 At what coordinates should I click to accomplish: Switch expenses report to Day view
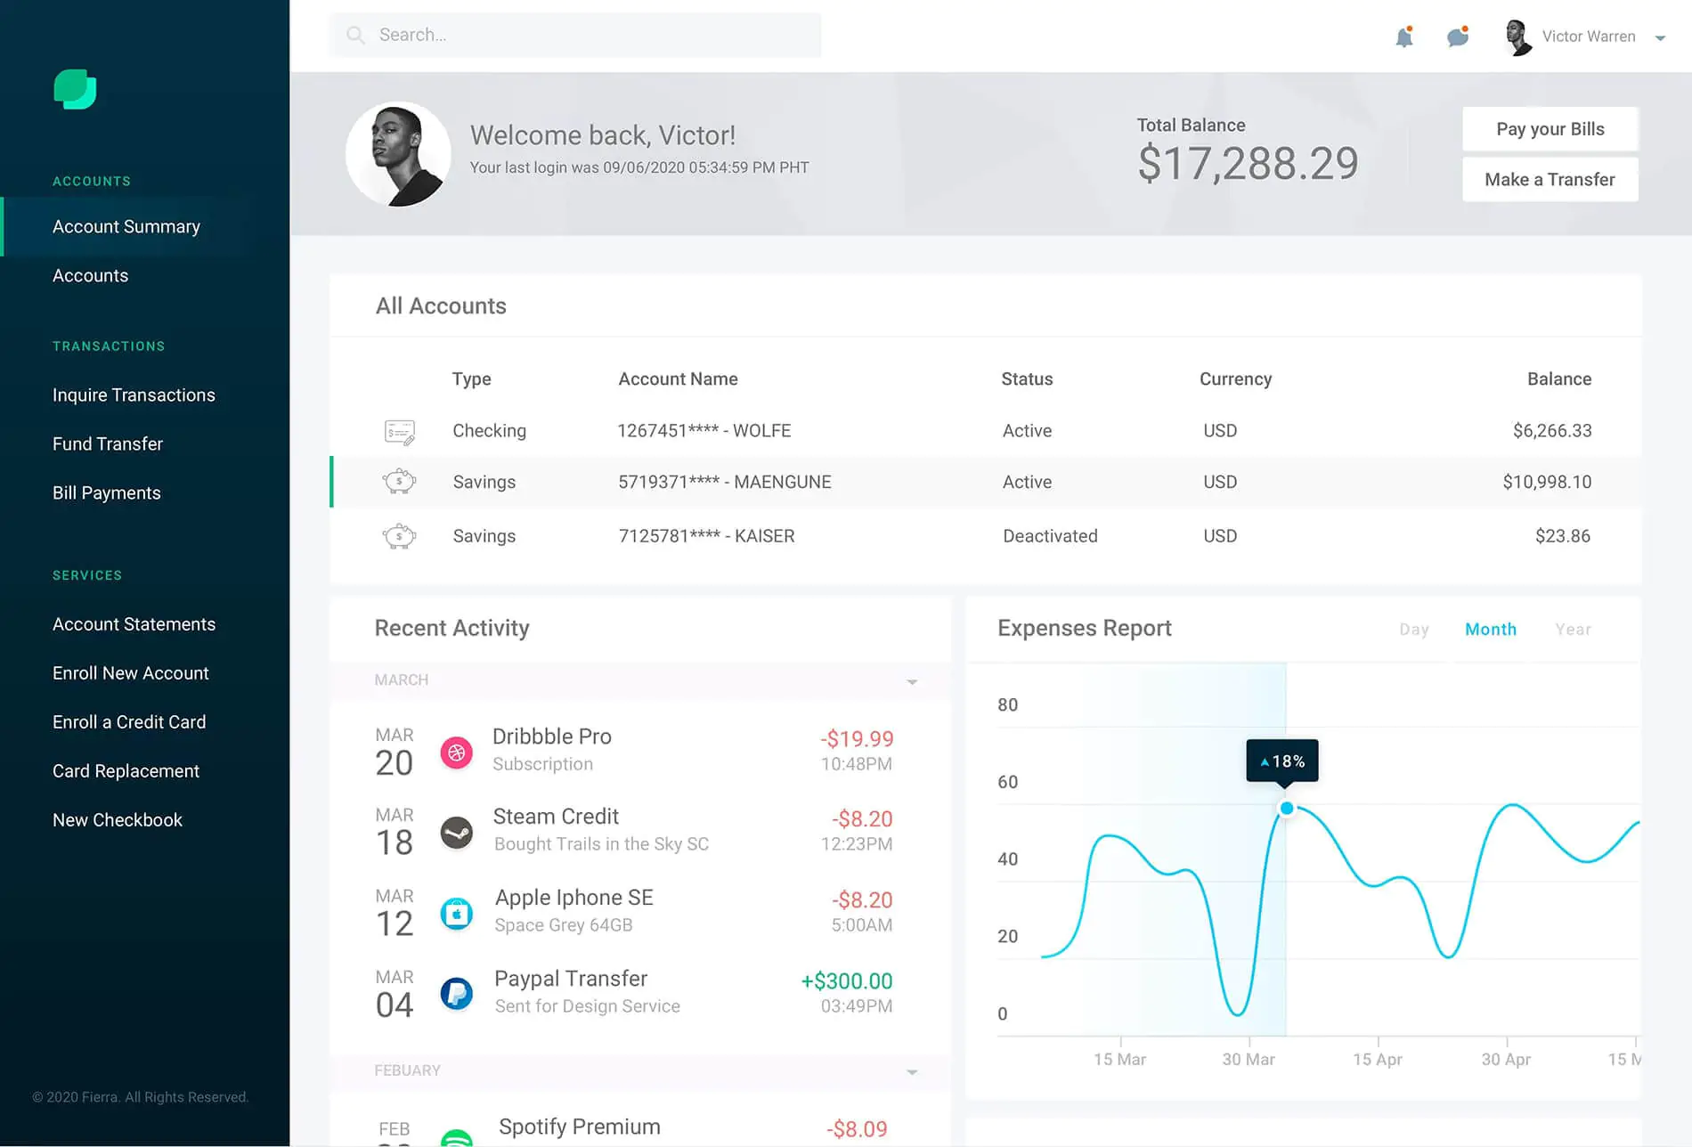[1414, 630]
